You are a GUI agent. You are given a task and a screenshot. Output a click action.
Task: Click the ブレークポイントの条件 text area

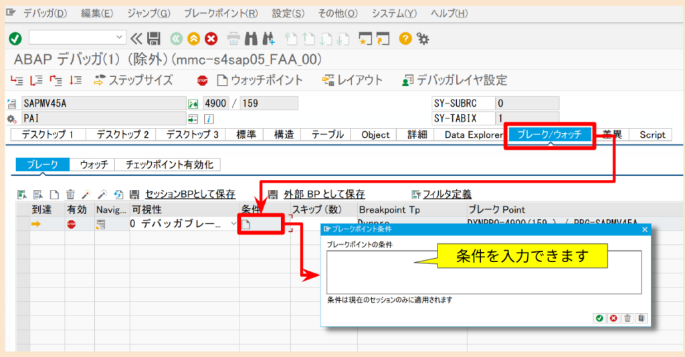coord(484,272)
